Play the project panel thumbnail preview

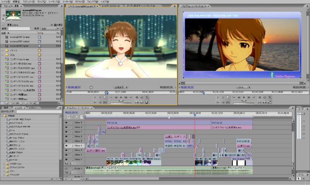(3, 19)
